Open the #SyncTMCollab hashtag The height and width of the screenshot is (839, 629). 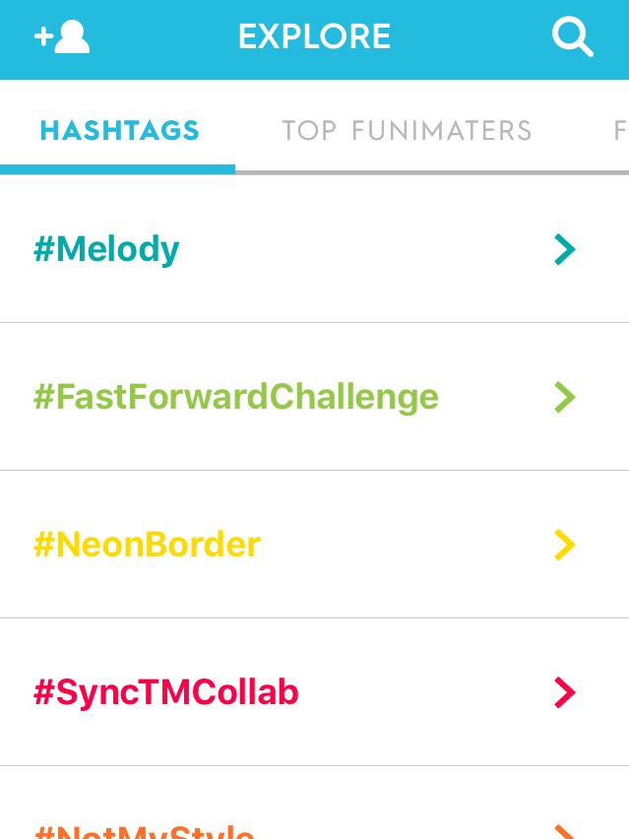tap(165, 692)
